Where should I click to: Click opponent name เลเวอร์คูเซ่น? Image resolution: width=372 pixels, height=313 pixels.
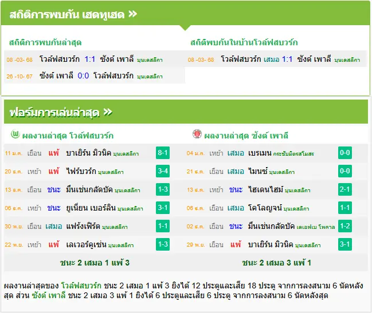pyautogui.click(x=86, y=244)
